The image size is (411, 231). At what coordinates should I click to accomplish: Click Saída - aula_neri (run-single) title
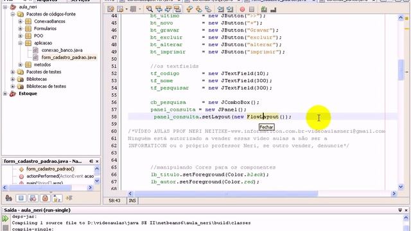tap(37, 210)
